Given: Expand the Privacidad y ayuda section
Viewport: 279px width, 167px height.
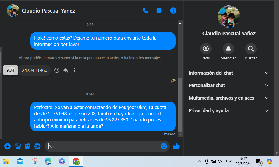Looking at the screenshot, I should point(229,110).
